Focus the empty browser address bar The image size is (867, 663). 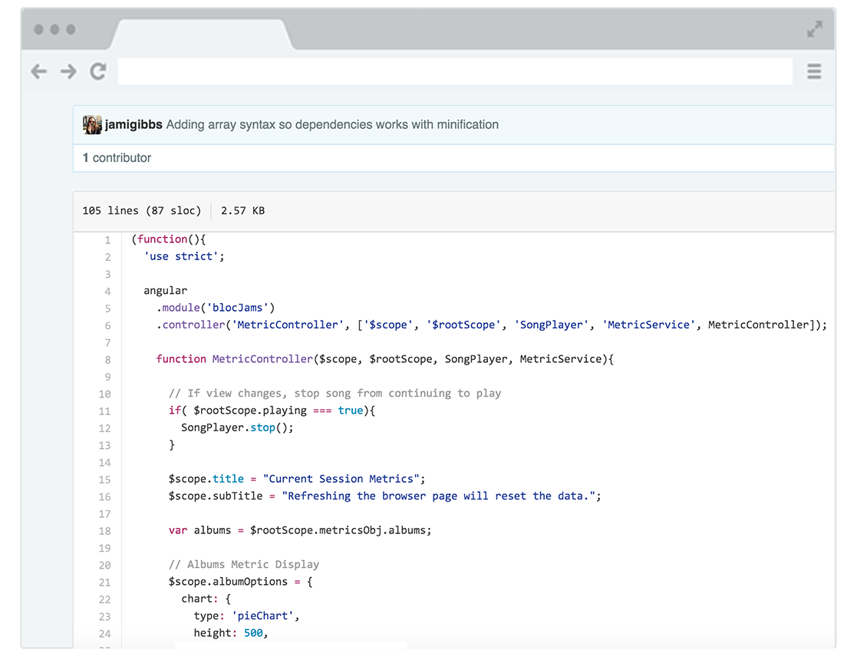click(454, 71)
